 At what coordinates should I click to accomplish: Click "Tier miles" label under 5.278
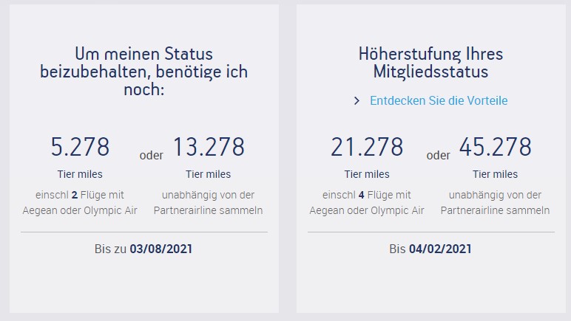[x=80, y=174]
